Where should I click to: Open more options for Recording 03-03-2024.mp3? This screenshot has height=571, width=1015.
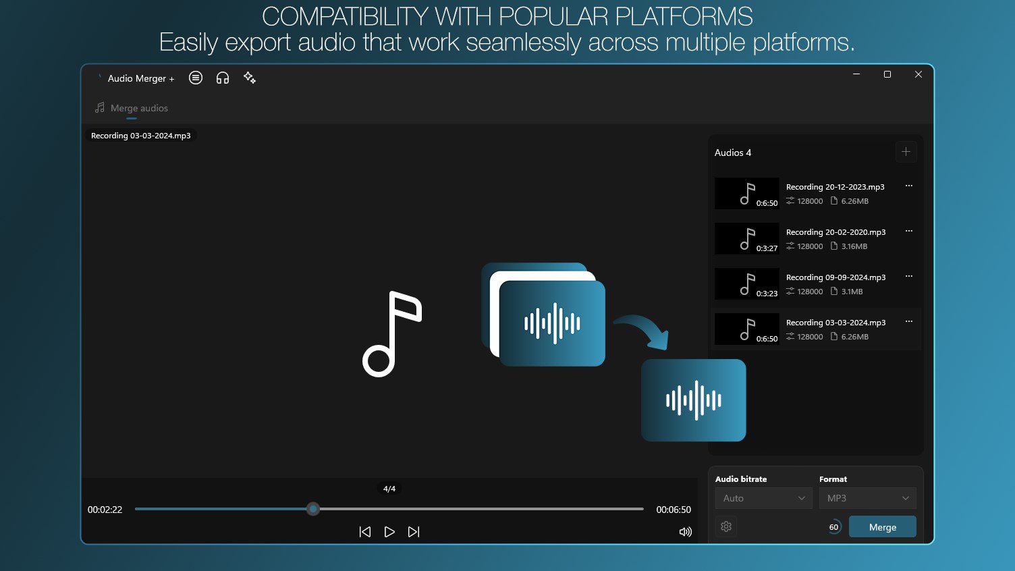(909, 321)
